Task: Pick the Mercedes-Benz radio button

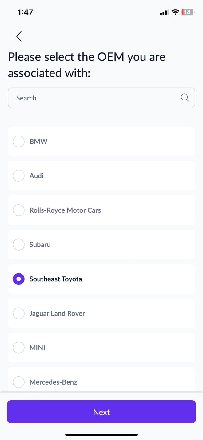Action: 18,382
